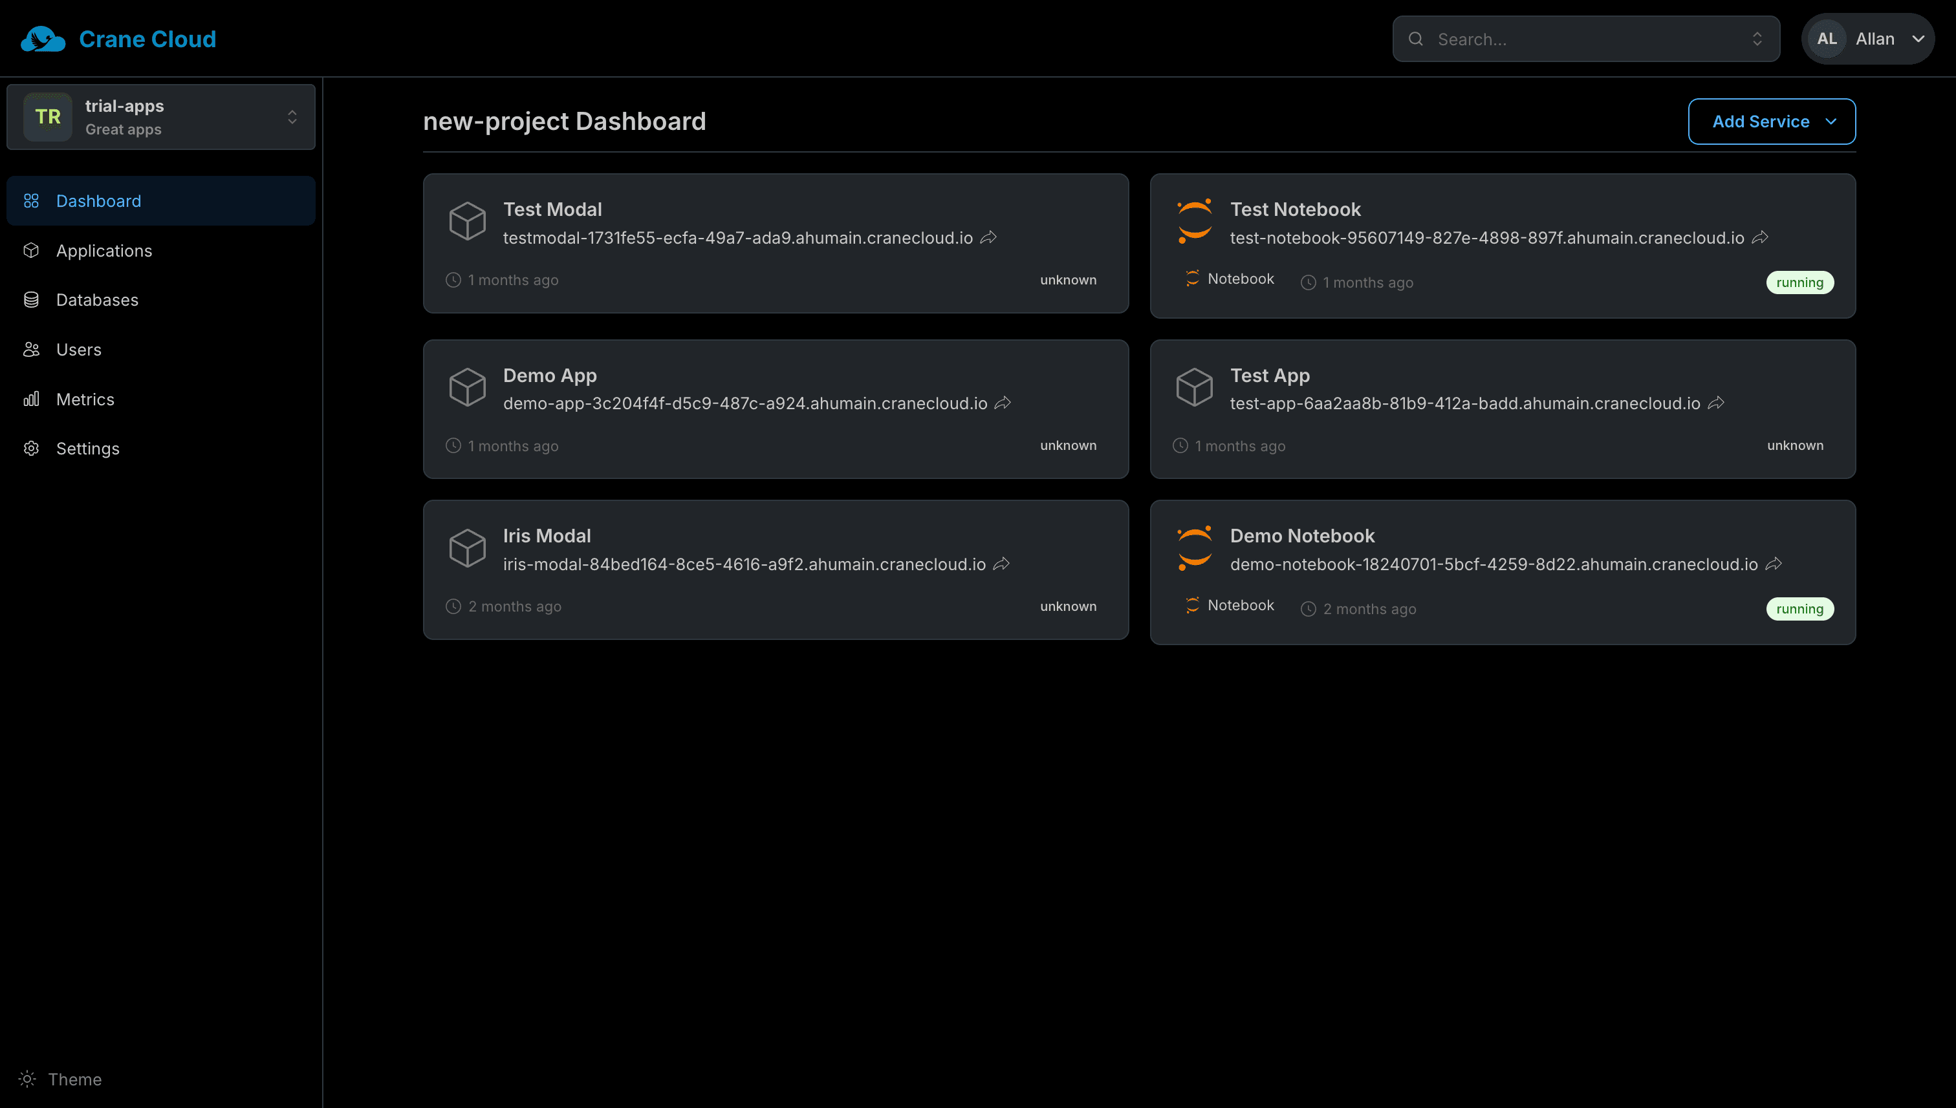1956x1108 pixels.
Task: Click the Demo App cube icon
Action: click(468, 387)
